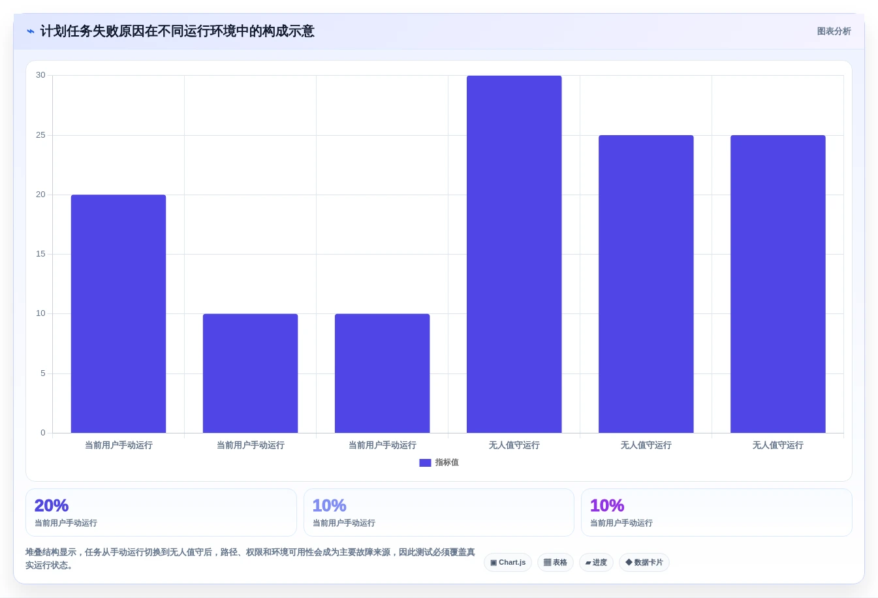The width and height of the screenshot is (878, 598).
Task: Click the purple 10% card value
Action: (607, 506)
